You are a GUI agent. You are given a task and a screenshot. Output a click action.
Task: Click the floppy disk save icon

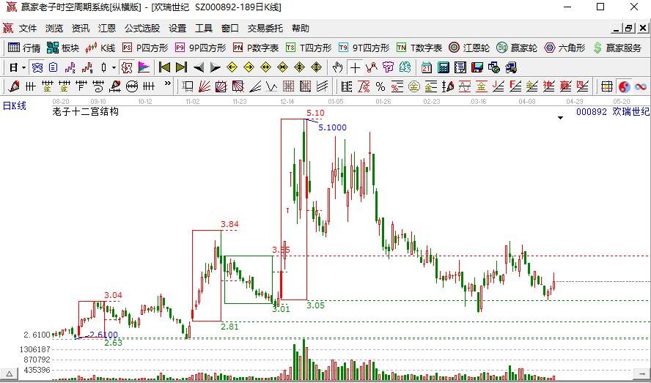[477, 67]
